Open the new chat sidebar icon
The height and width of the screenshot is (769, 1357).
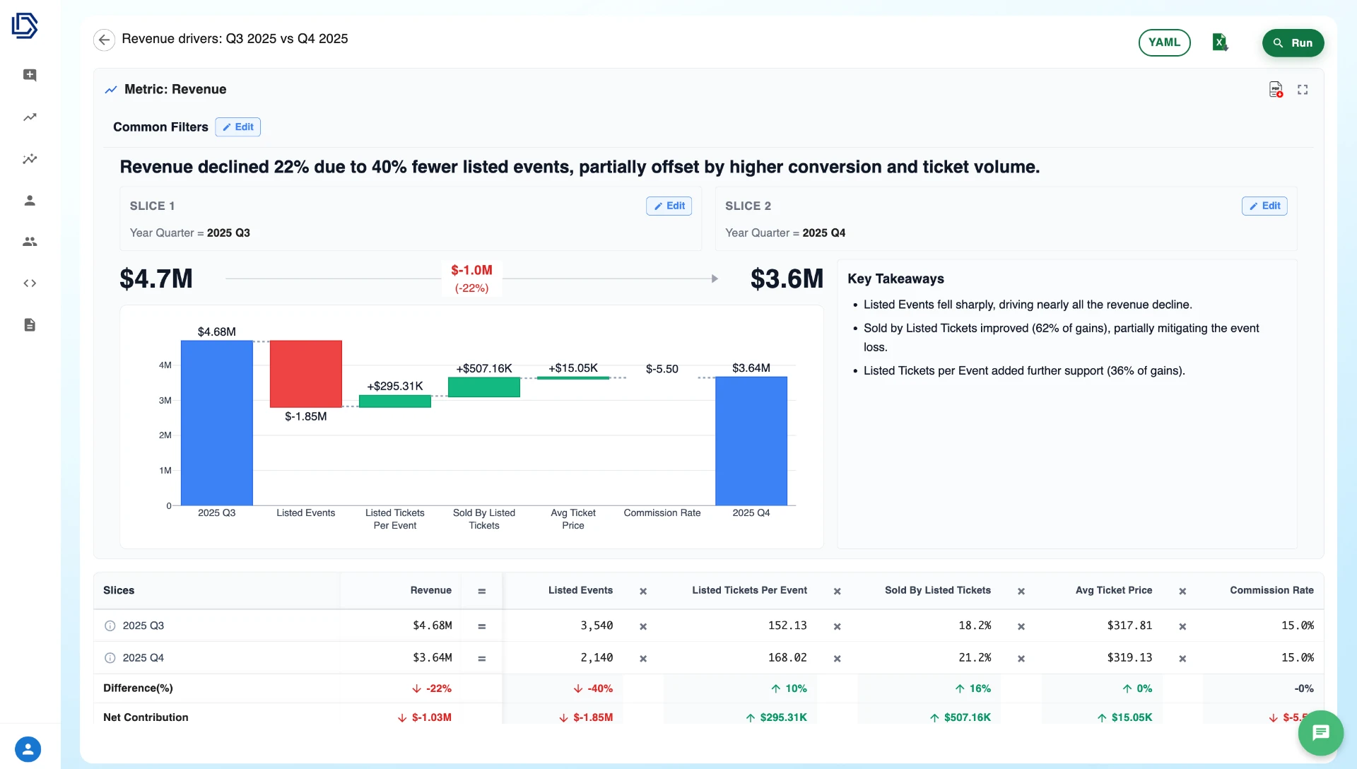pos(30,75)
